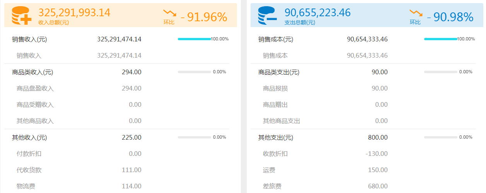Click the 收款折扣 expense sub-item

click(275, 154)
